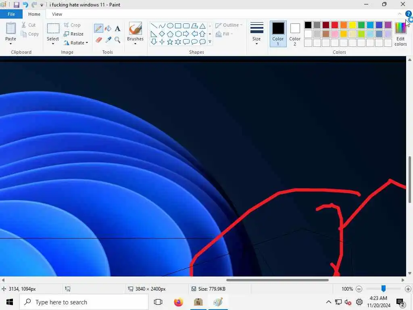Open Paint Help question mark icon

point(408,14)
